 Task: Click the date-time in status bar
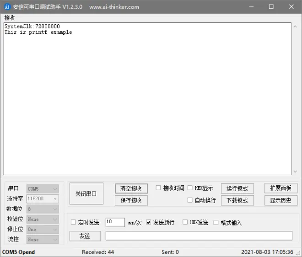click(x=267, y=252)
